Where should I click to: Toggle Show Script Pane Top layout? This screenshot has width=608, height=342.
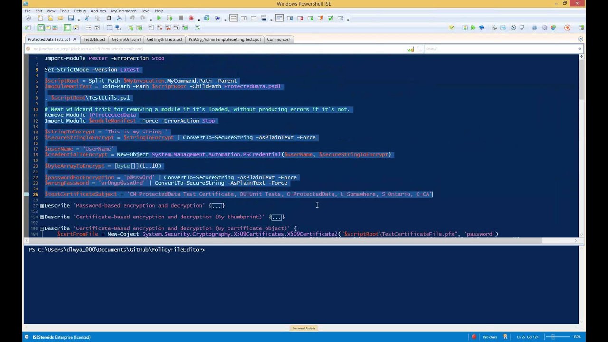pos(233,18)
